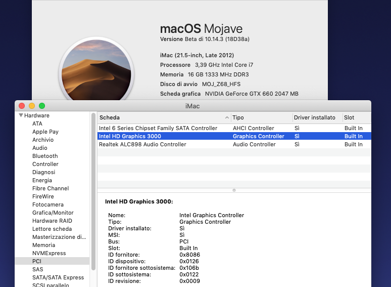Click the Mojave desert icon in About window
The height and width of the screenshot is (287, 391).
pos(96,69)
